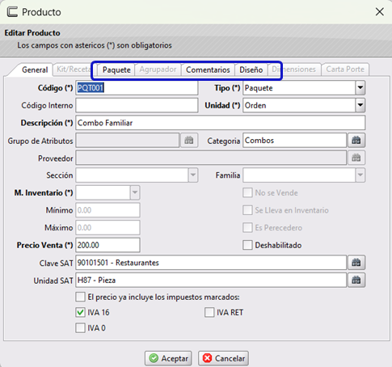Click the Proveedor text field

click(x=211, y=158)
